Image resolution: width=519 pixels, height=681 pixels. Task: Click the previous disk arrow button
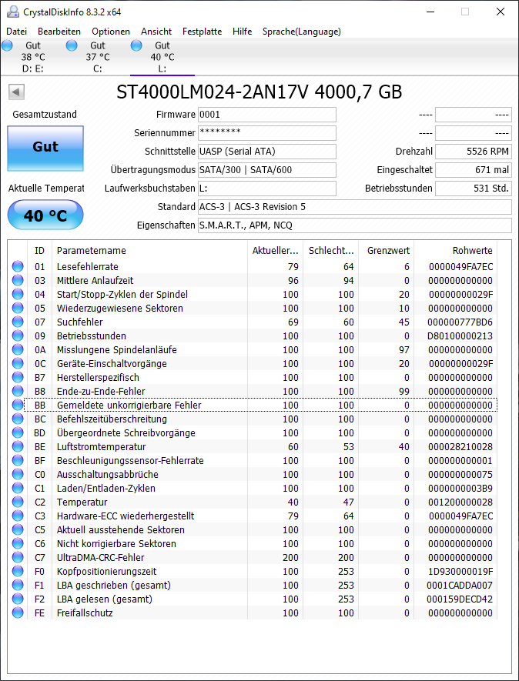click(16, 92)
